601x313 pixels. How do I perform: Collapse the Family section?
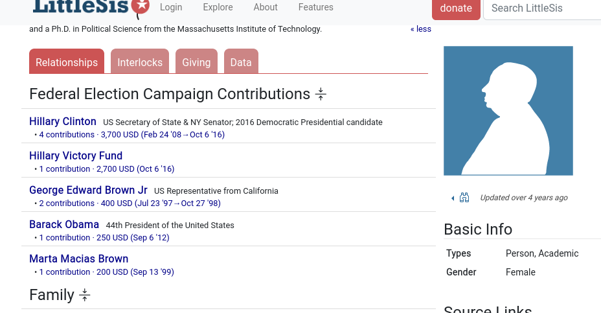pyautogui.click(x=85, y=295)
